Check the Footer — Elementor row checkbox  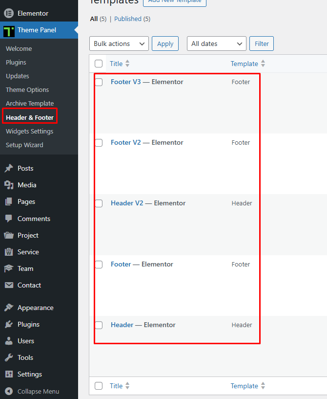(99, 265)
